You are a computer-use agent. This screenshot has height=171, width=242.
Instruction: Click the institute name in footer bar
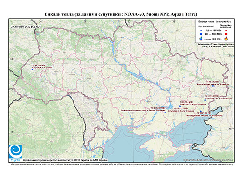coord(65,160)
